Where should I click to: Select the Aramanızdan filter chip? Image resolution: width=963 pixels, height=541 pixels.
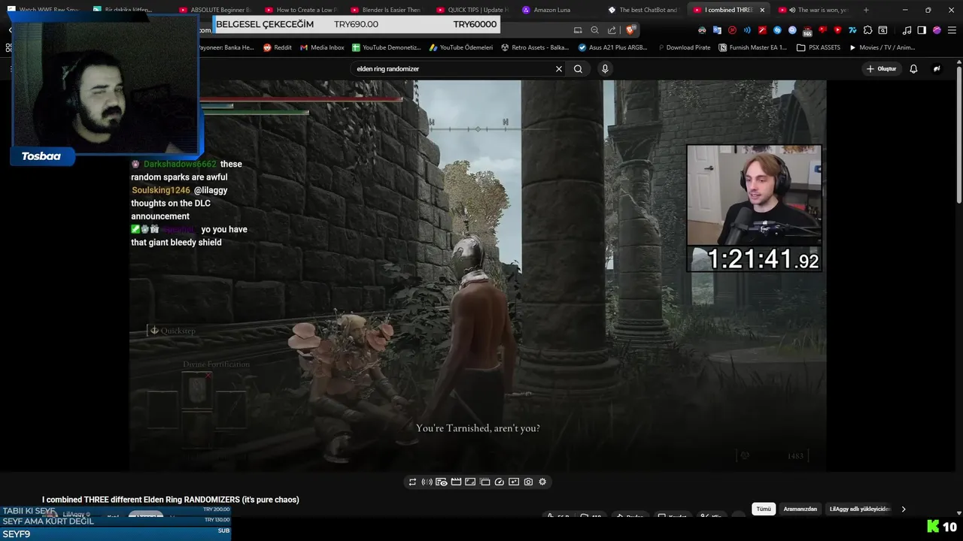(x=800, y=509)
